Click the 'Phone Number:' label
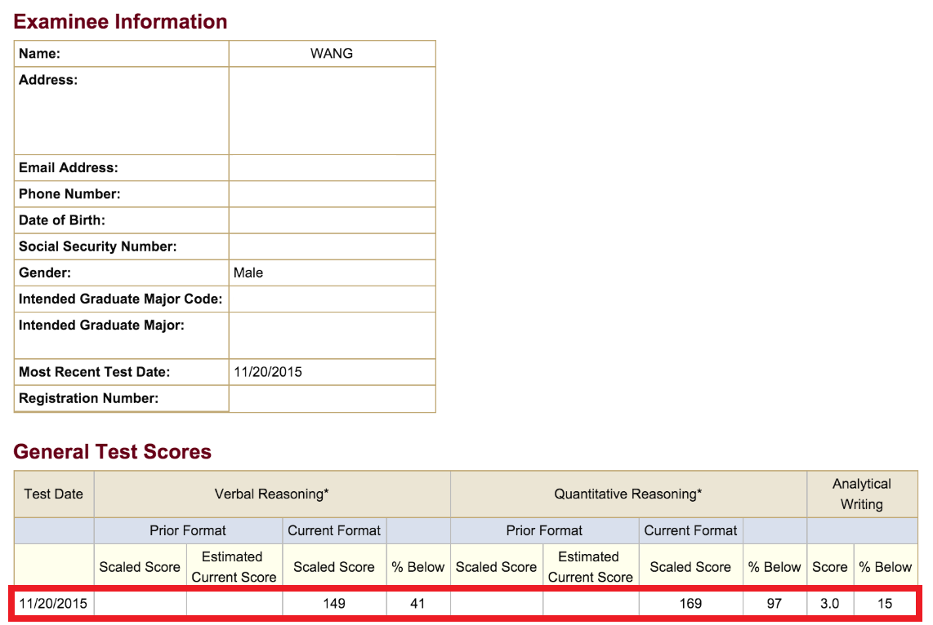The image size is (933, 625). tap(69, 193)
